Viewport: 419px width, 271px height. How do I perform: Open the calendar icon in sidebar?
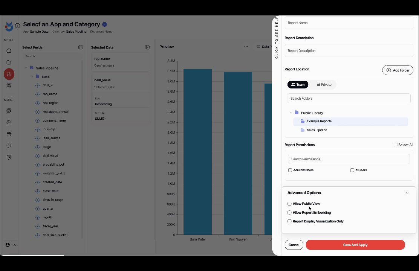[9, 134]
